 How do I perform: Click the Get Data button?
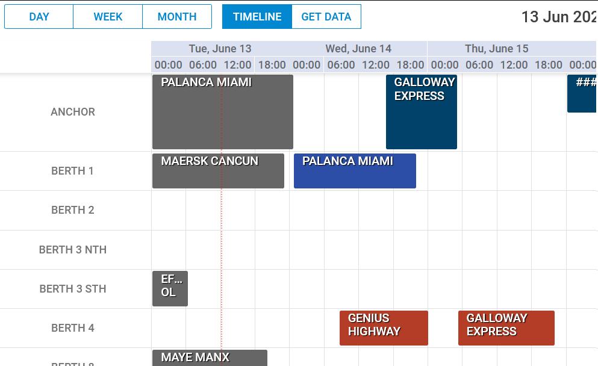tap(326, 17)
